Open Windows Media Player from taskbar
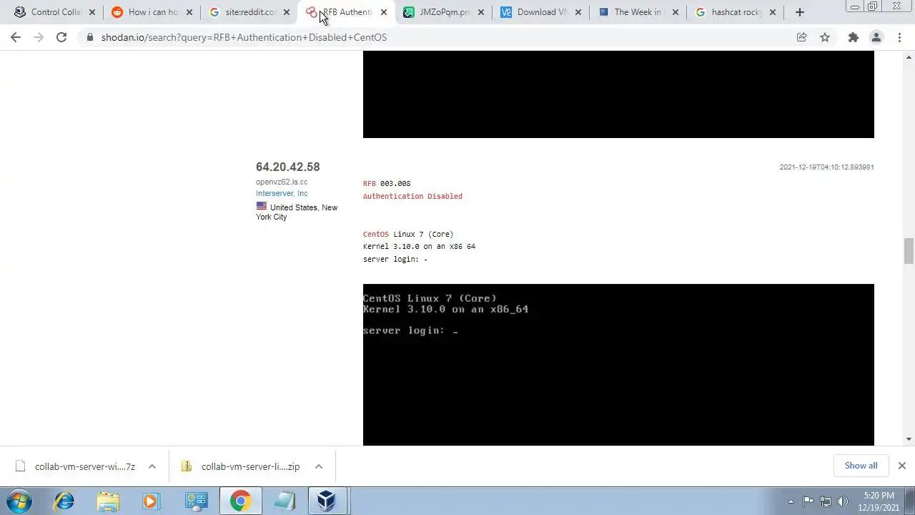The image size is (915, 515). click(x=152, y=501)
